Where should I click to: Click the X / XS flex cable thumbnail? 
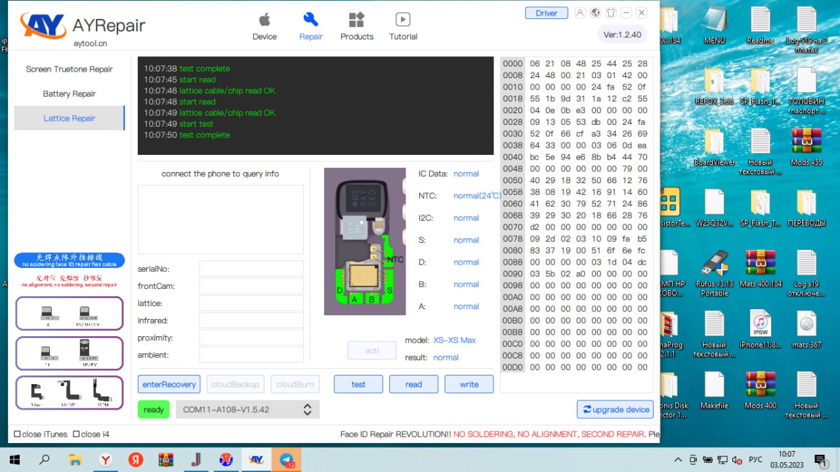[x=69, y=313]
